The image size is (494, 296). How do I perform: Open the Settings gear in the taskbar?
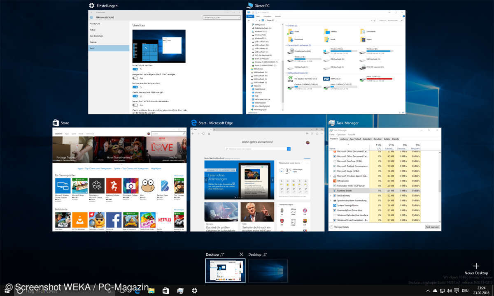pos(195,291)
